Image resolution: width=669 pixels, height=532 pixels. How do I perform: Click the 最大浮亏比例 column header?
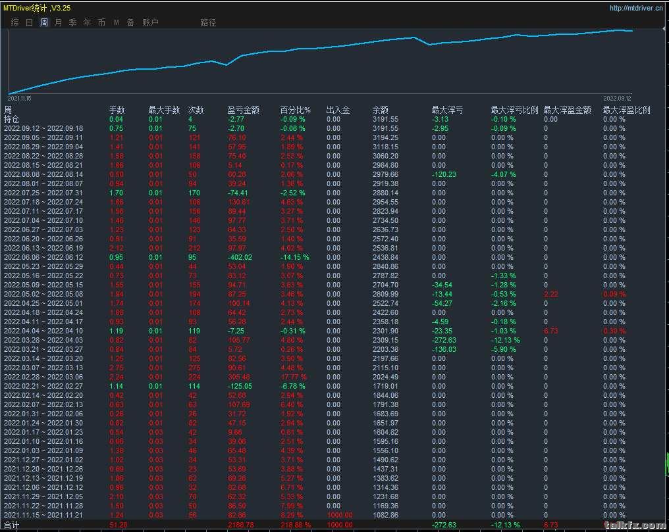click(514, 110)
